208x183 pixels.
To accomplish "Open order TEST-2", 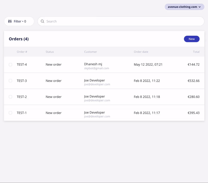I will 22,97.
